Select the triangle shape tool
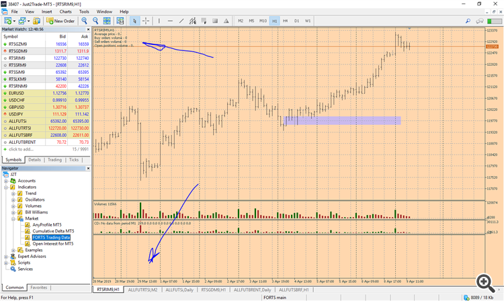504x301 pixels. [226, 21]
